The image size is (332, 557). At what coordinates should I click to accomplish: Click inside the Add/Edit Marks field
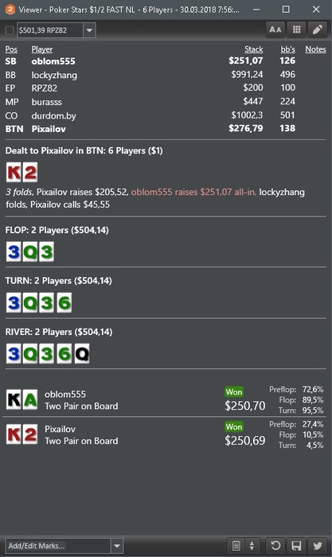pyautogui.click(x=58, y=546)
